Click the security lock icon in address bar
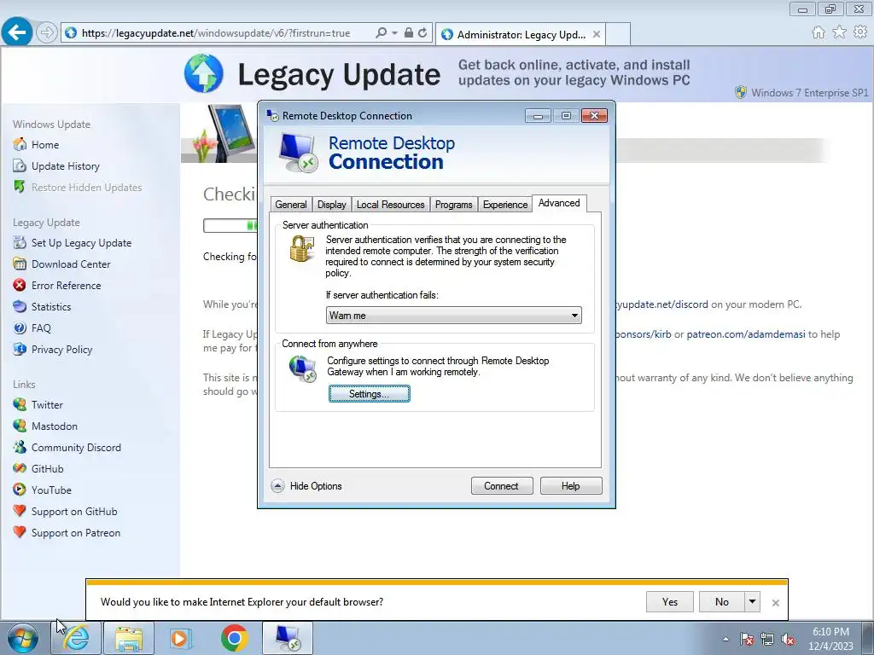 point(409,33)
